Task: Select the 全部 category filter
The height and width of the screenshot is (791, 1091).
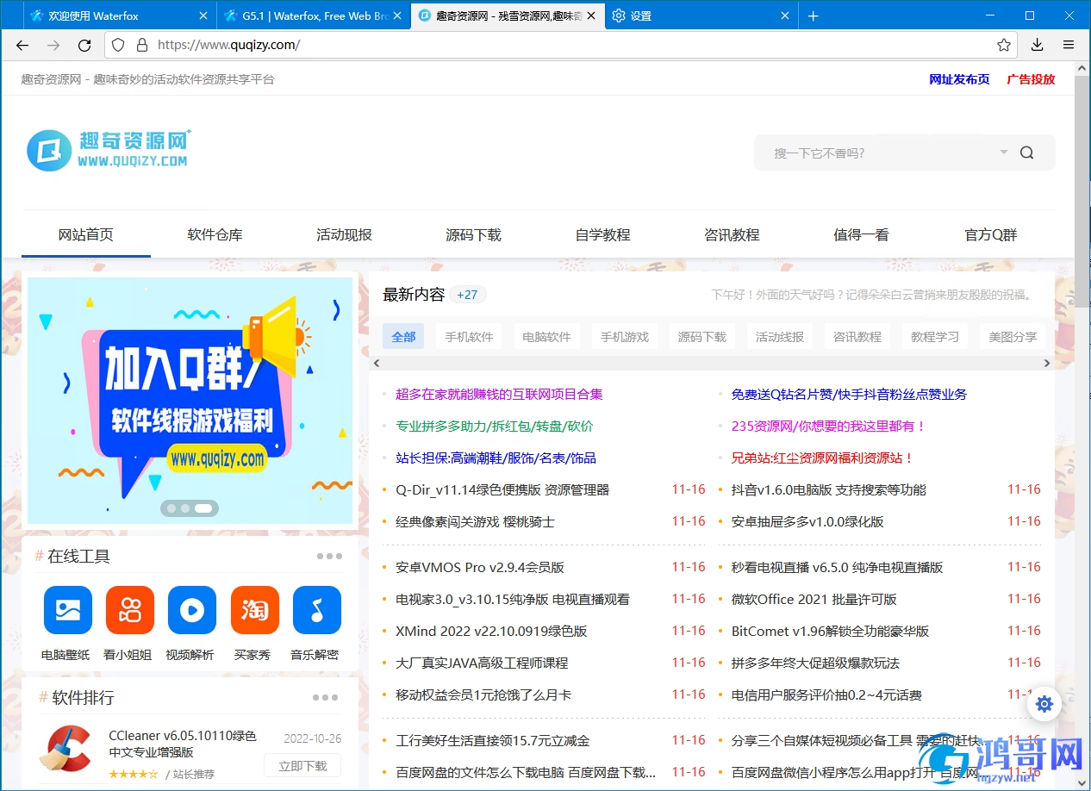Action: pos(403,337)
